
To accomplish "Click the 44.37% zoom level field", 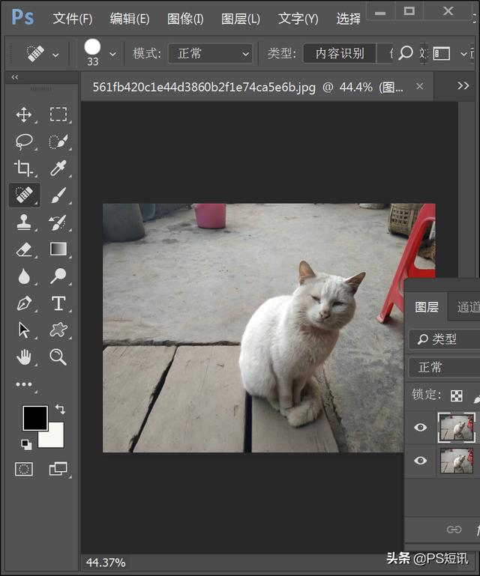I will (106, 563).
